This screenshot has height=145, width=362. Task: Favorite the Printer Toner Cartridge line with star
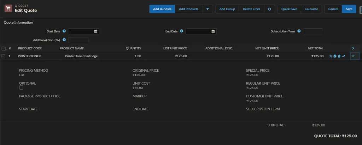click(x=331, y=56)
